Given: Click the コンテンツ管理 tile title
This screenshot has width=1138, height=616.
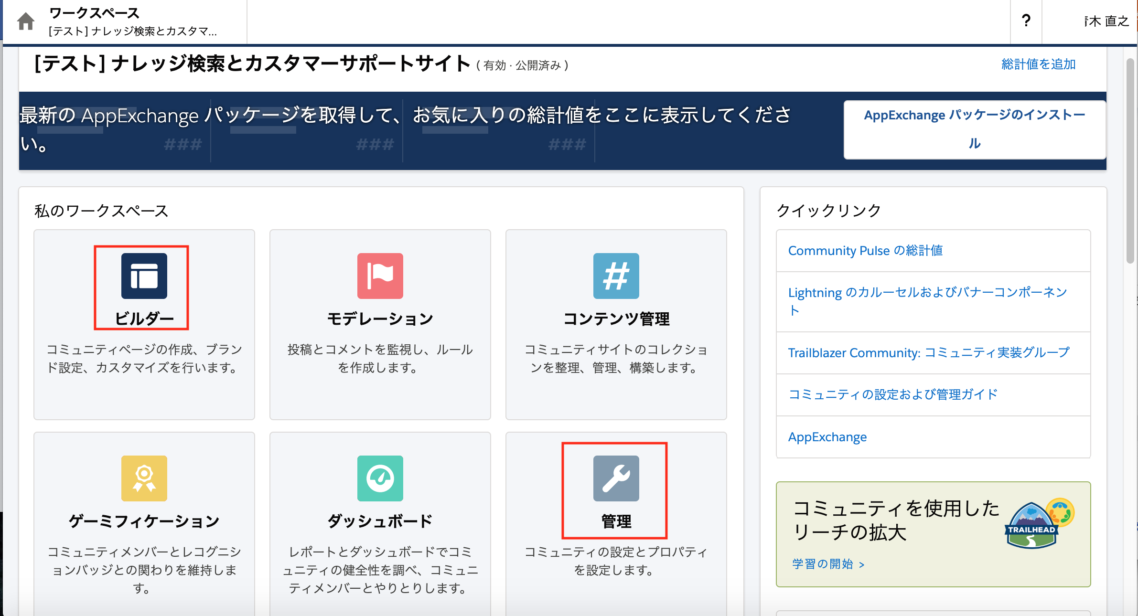Looking at the screenshot, I should click(616, 319).
